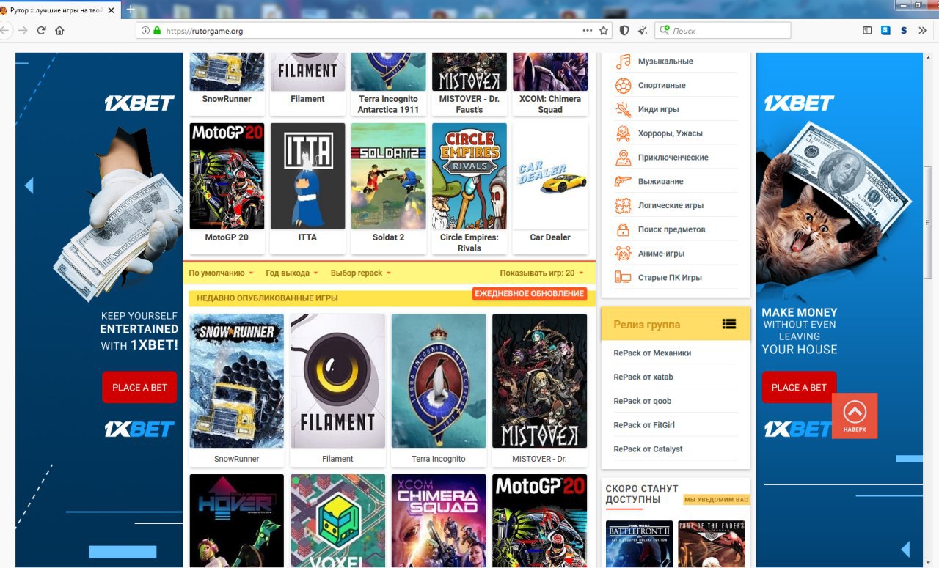Toggle the Релиз группа list icon
This screenshot has height=568, width=939.
[x=728, y=324]
